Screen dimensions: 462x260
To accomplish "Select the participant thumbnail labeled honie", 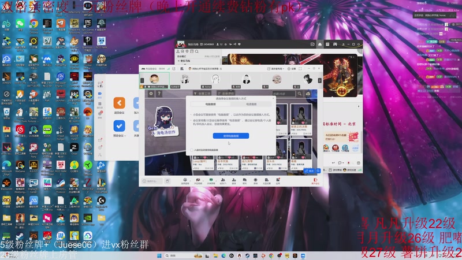I will click(x=215, y=80).
